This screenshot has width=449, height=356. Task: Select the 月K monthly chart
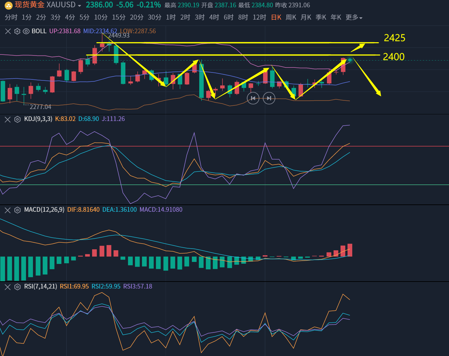click(306, 17)
